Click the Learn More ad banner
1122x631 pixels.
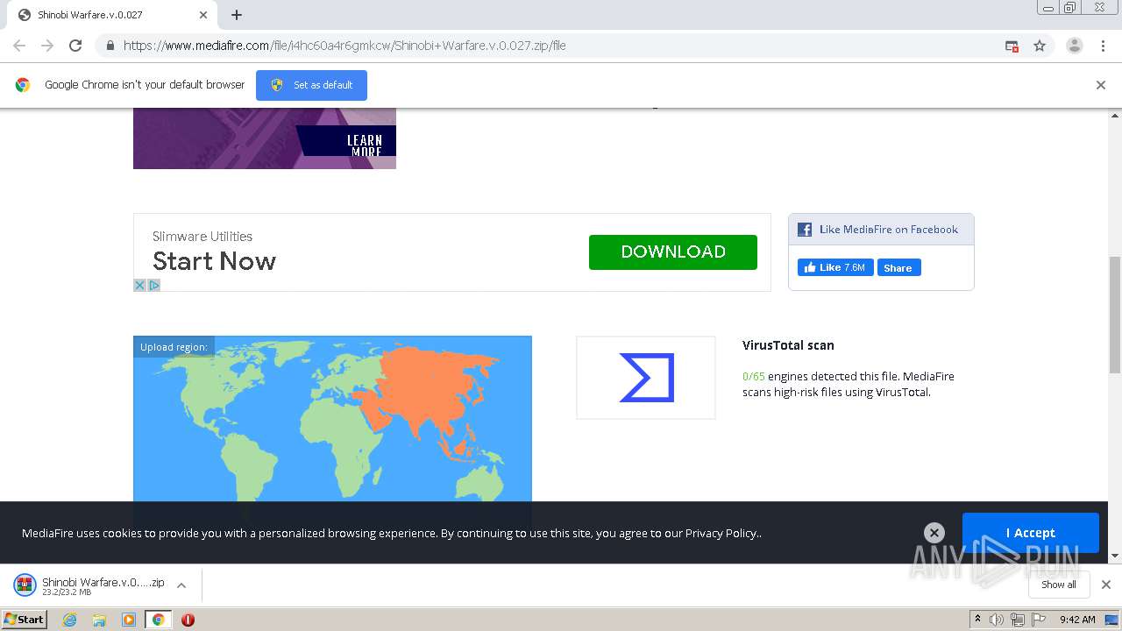point(265,138)
